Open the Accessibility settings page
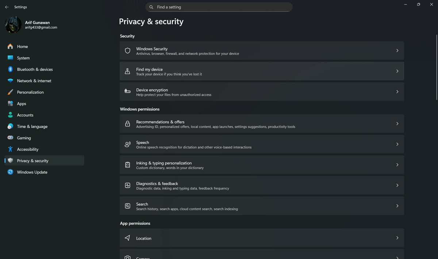 click(x=27, y=149)
